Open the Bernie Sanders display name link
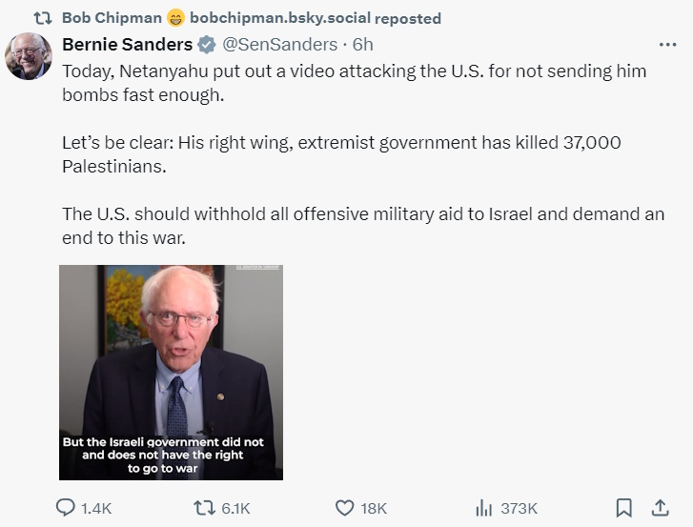The width and height of the screenshot is (693, 527). click(x=127, y=45)
